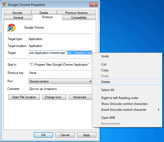
Task: Click the title bar Chrome icon
Action: [x=4, y=5]
